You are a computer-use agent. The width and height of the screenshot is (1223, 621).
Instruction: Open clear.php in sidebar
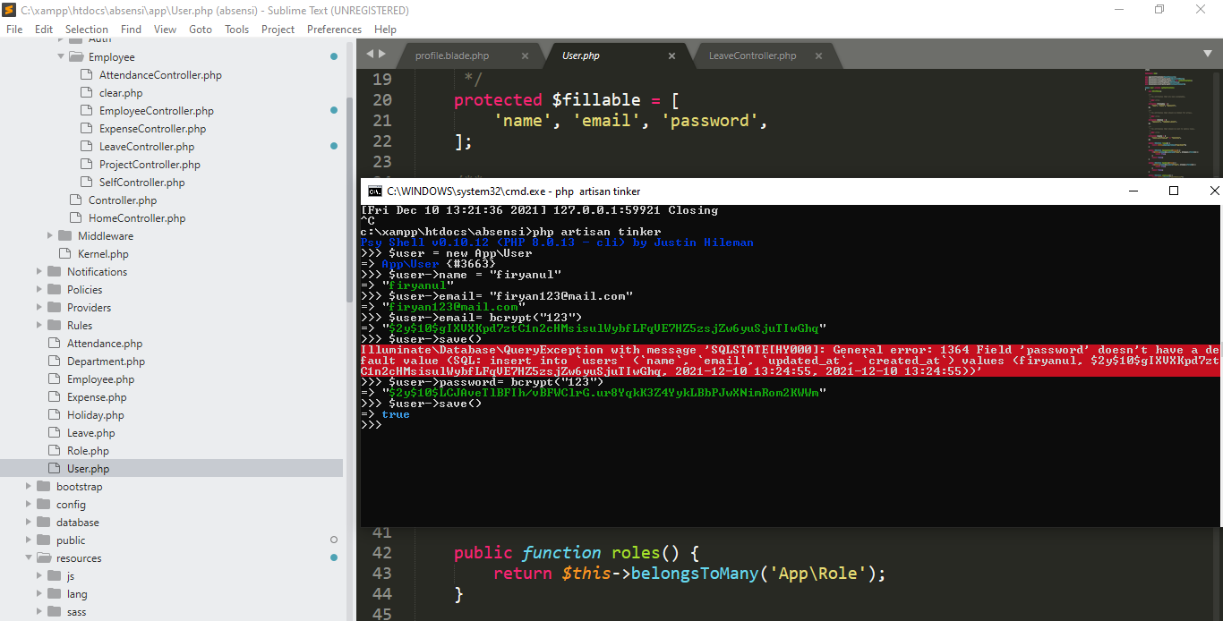(x=121, y=93)
